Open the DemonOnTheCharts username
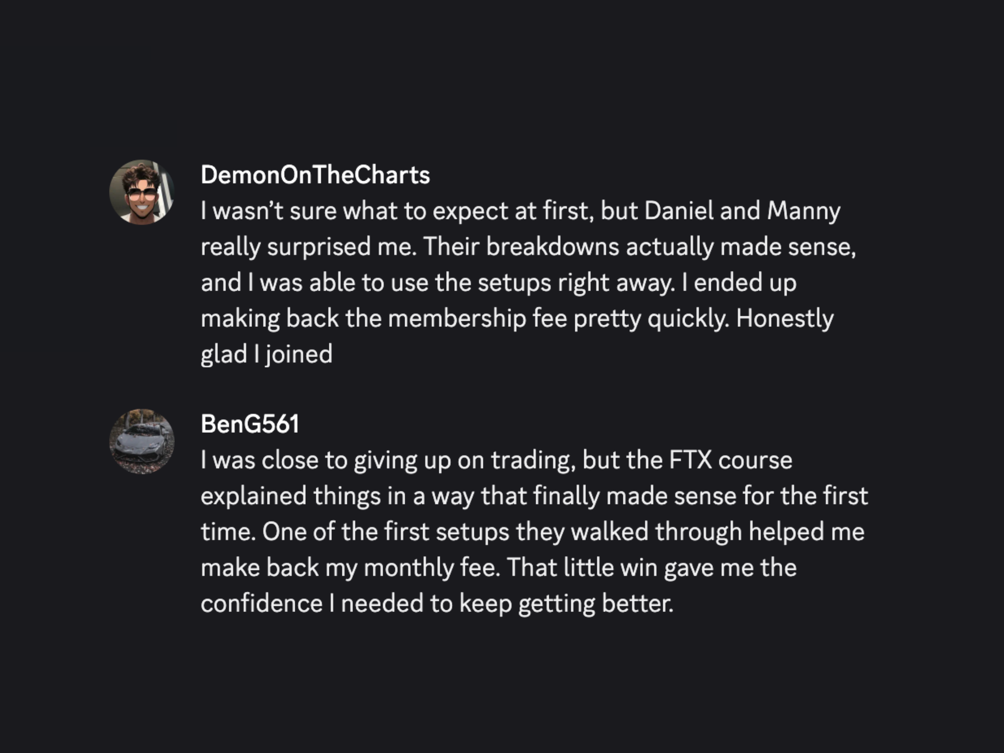Screen dimensions: 1004x753 coord(315,175)
